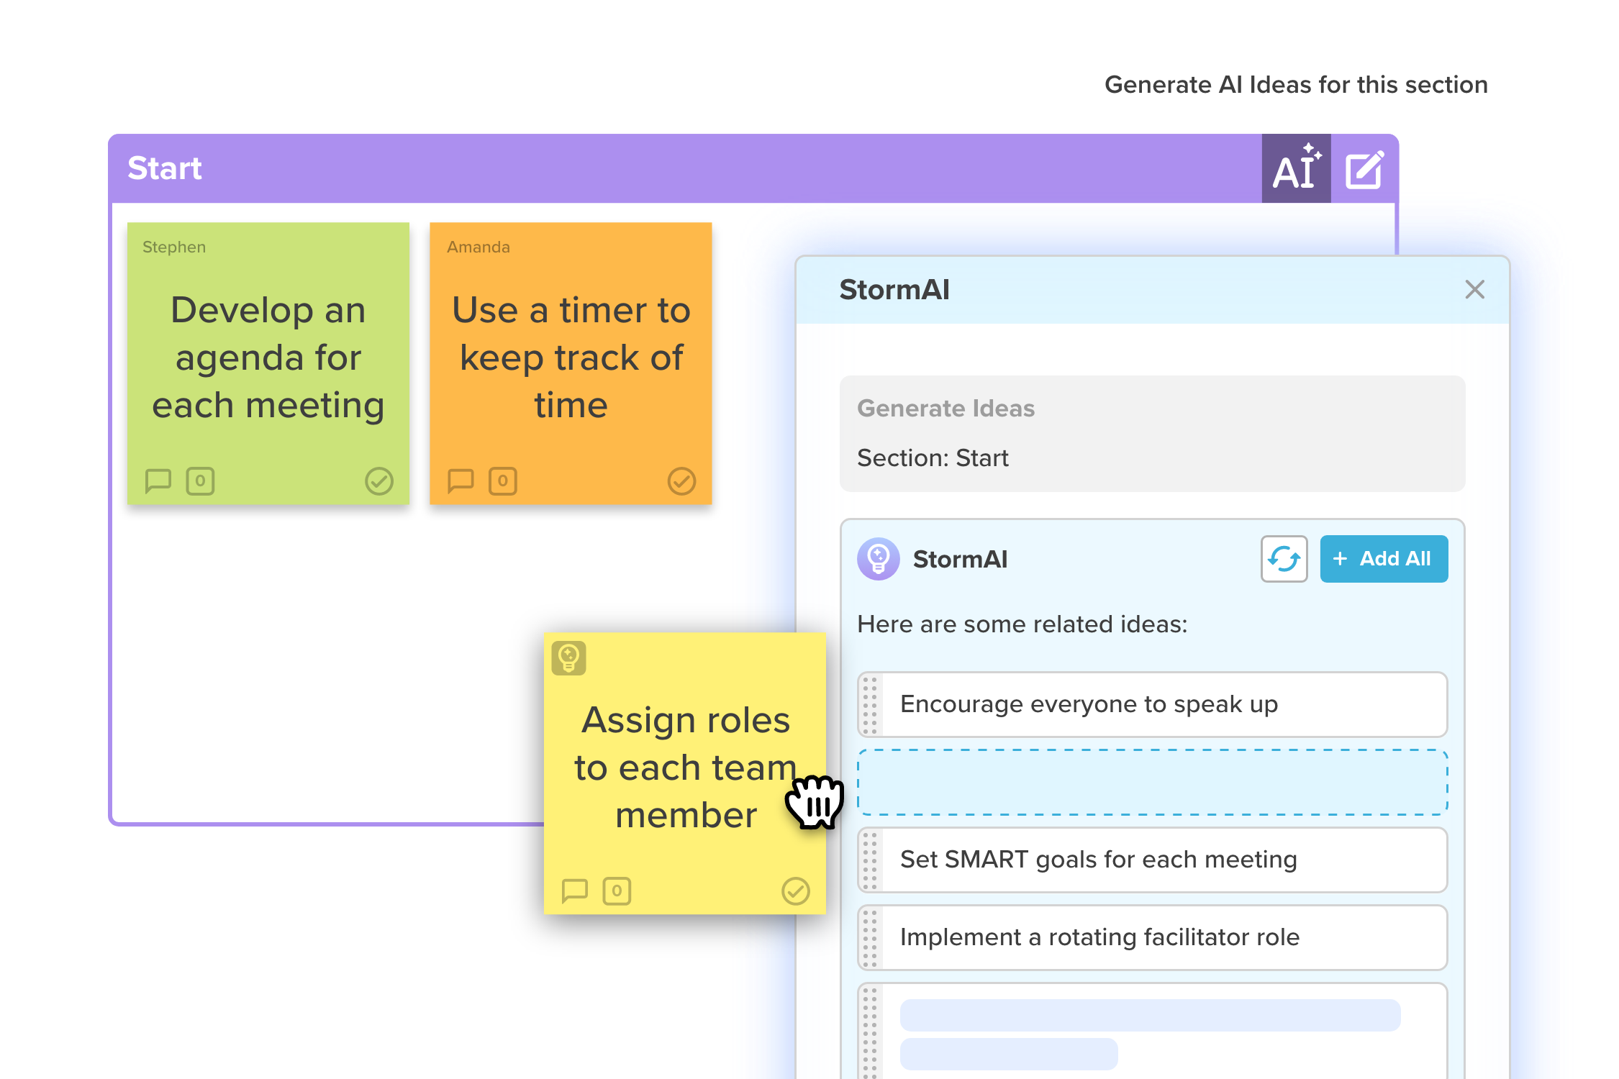Click the dashed empty idea placeholder

pos(1151,782)
